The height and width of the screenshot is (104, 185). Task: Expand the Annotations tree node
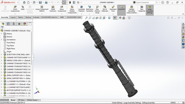pyautogui.click(x=1, y=40)
